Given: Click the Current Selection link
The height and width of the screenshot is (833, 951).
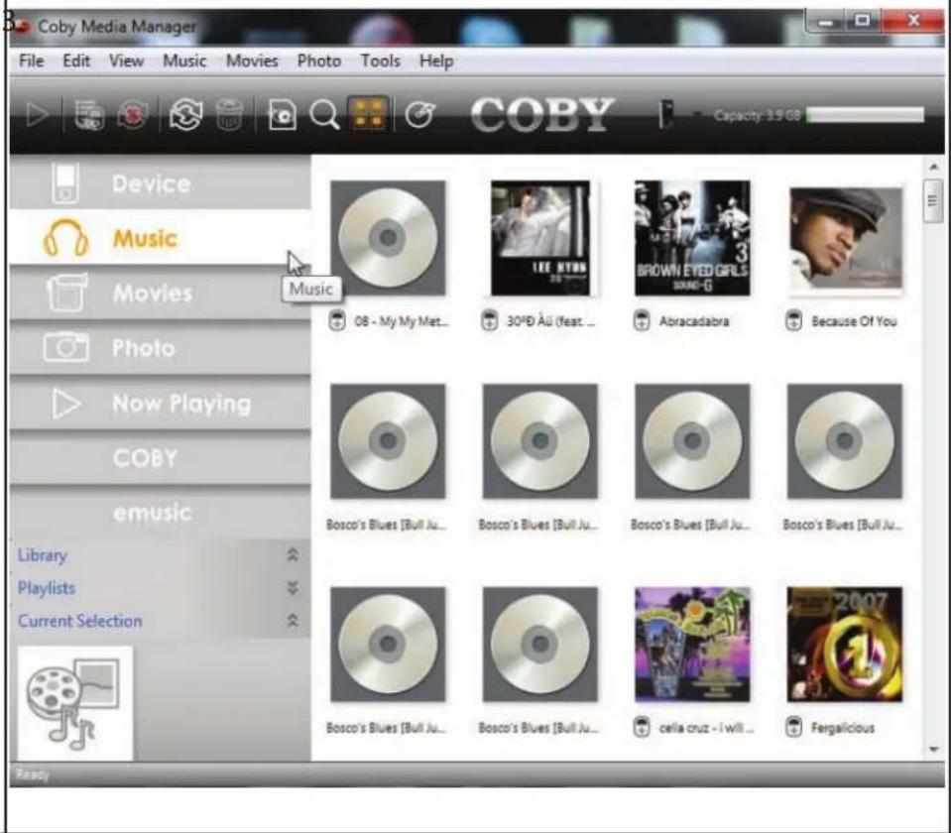Looking at the screenshot, I should [x=79, y=621].
